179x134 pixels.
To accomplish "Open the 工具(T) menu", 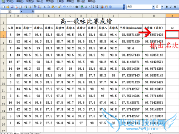I will pos(60,1).
